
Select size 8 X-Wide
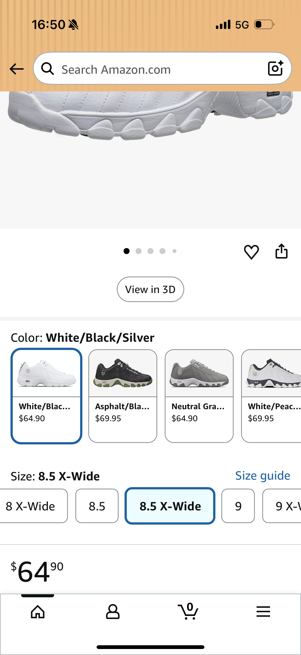click(33, 506)
